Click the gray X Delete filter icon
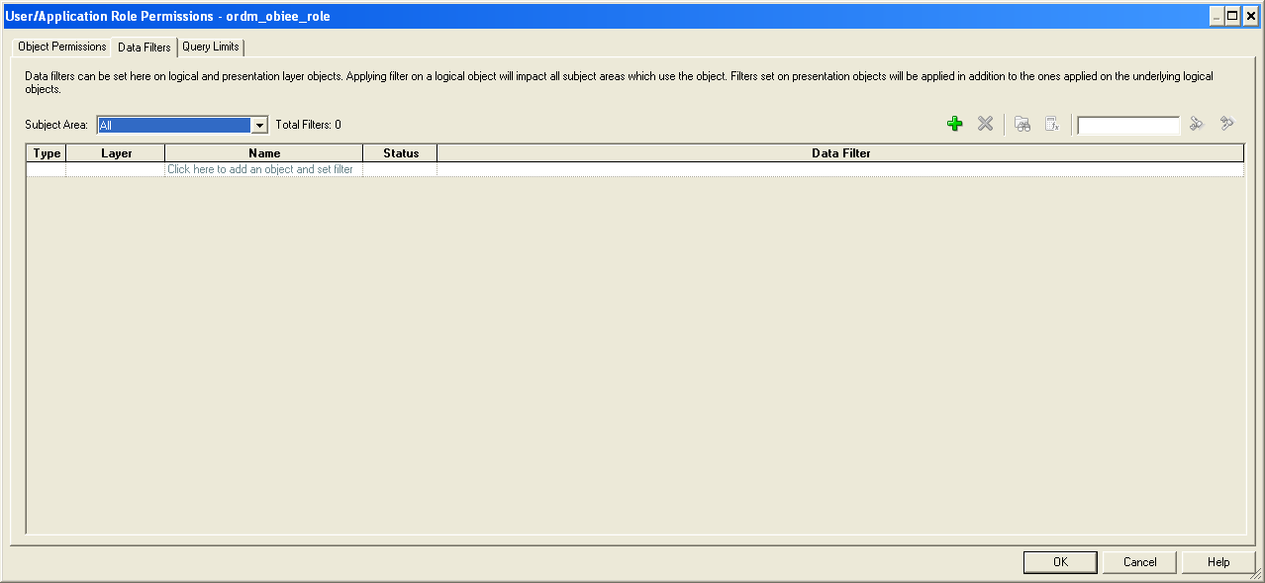This screenshot has width=1265, height=583. tap(985, 124)
